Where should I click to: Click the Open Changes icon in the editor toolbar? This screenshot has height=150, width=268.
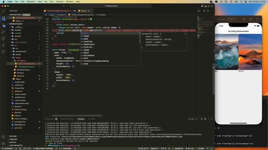(204, 11)
